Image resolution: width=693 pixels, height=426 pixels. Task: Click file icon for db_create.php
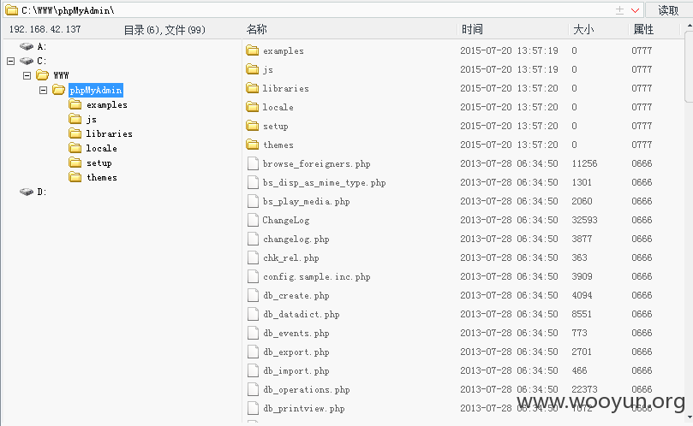click(253, 295)
